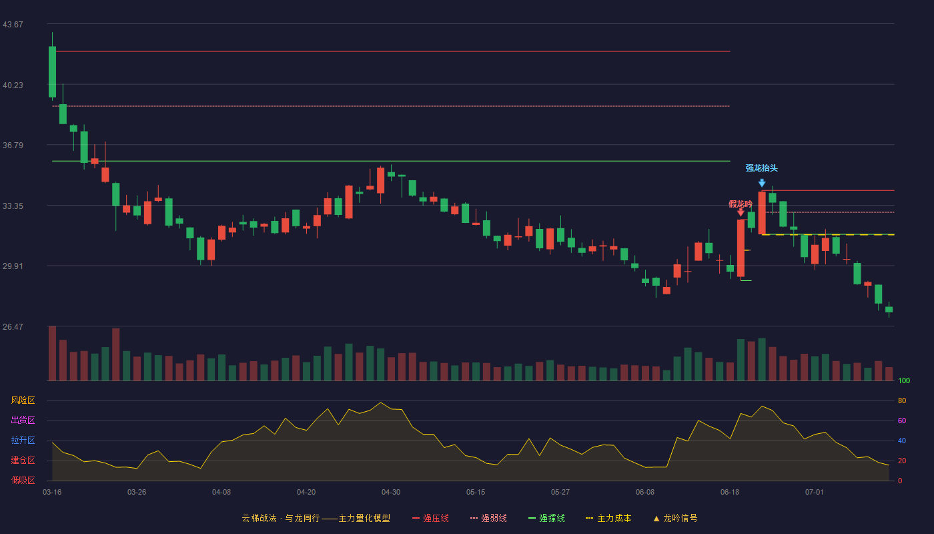Image resolution: width=934 pixels, height=534 pixels.
Task: Click the 05-27 date axis label
Action: (x=560, y=492)
